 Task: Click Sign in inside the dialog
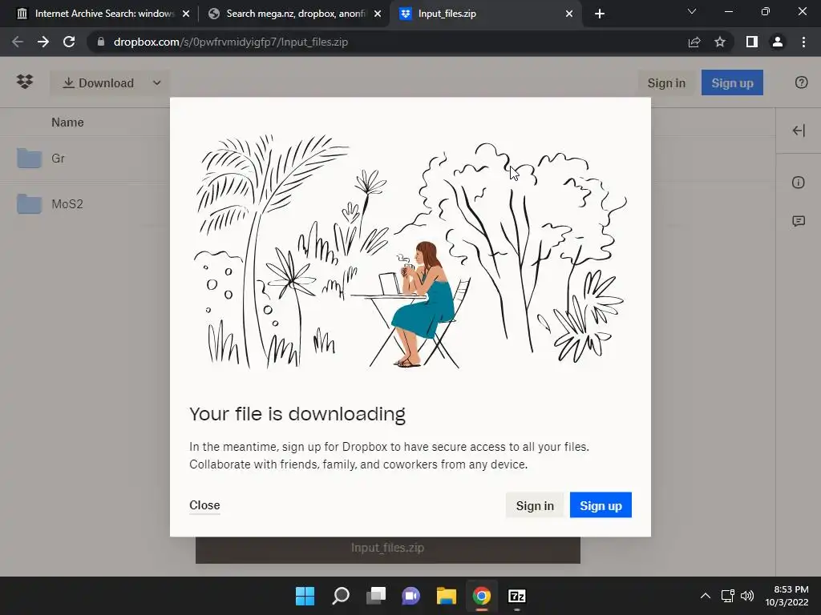click(x=535, y=506)
